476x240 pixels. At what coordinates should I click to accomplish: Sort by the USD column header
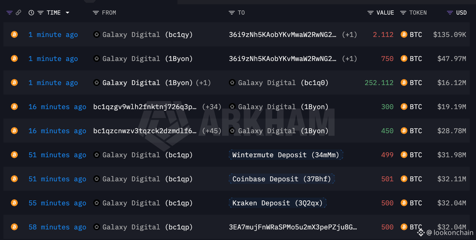coord(461,13)
